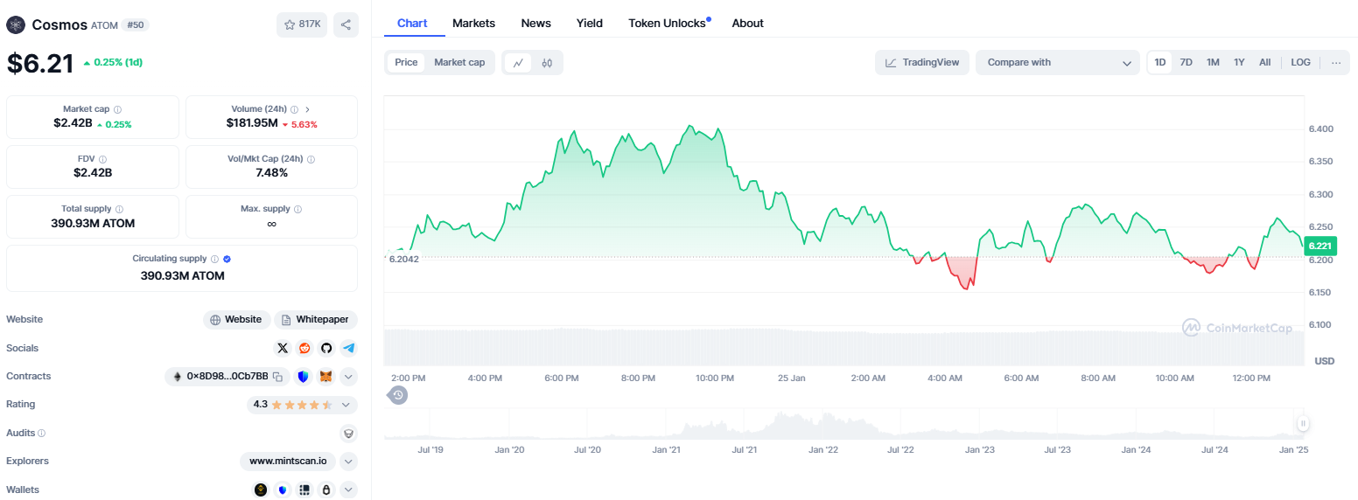The width and height of the screenshot is (1358, 500).
Task: Open the Whitepaper link
Action: 316,320
